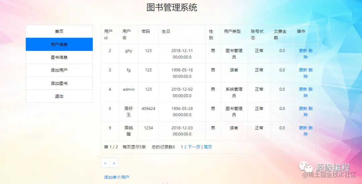Update the user named fg
Image resolution: width=362 pixels, height=184 pixels.
[303, 70]
